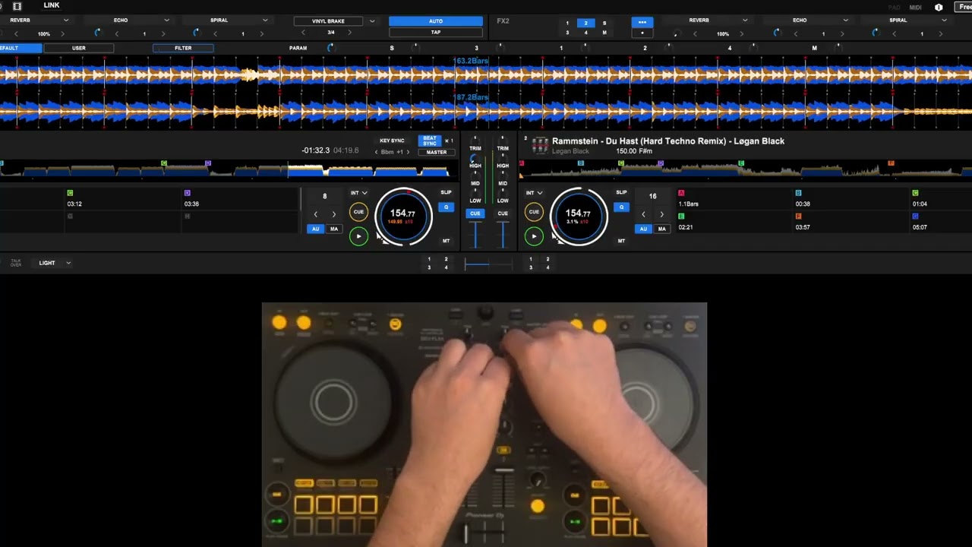Toggle Quantize Q on deck 1

446,207
